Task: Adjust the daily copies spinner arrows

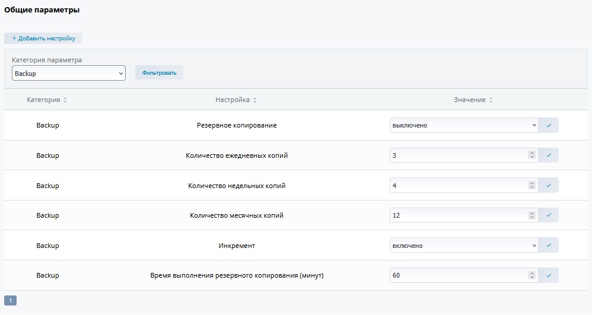Action: 531,155
